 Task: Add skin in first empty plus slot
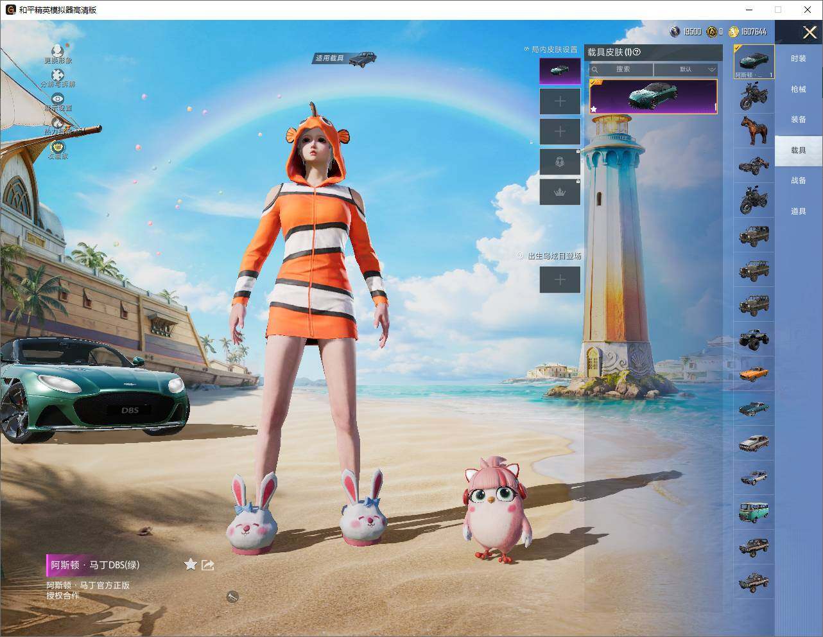pyautogui.click(x=560, y=101)
